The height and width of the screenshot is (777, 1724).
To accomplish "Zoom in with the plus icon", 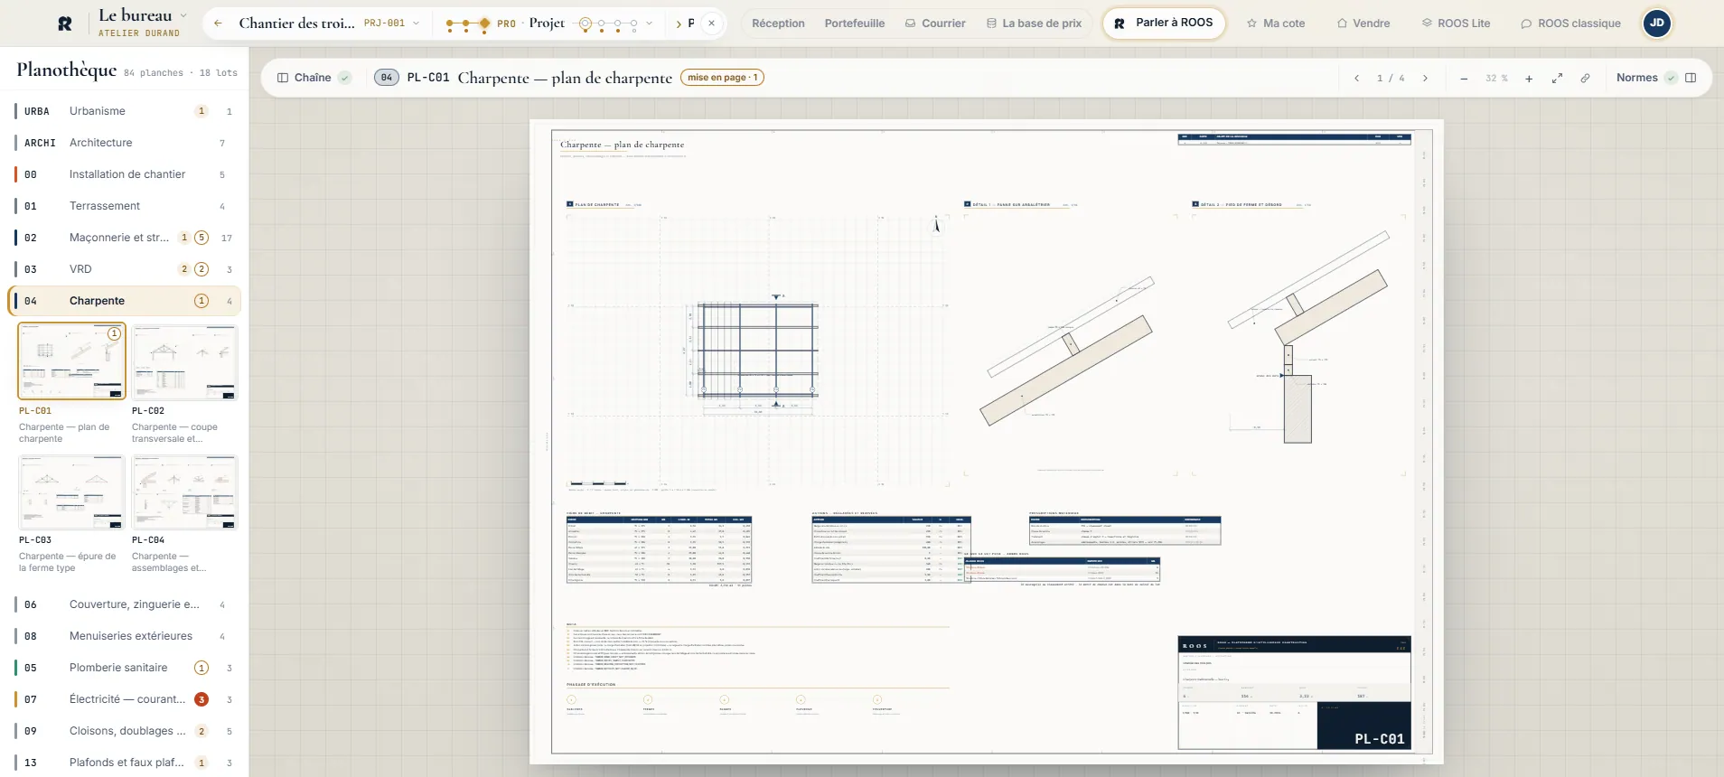I will click(x=1529, y=79).
